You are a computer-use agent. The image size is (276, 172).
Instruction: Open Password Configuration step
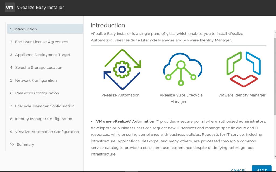point(37,93)
